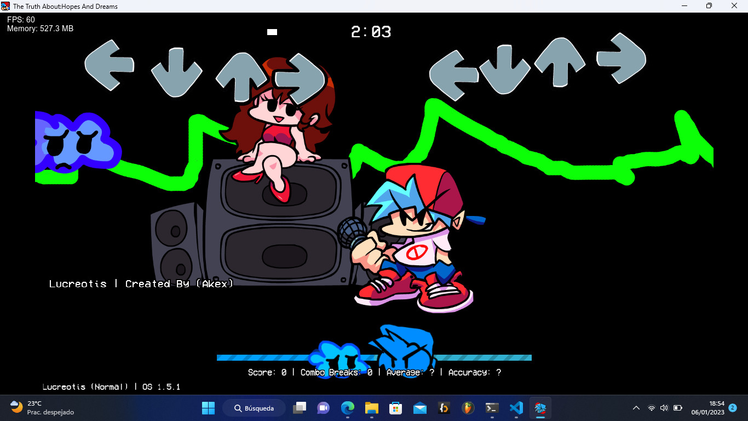This screenshot has height=421, width=748.
Task: Open Task View from the taskbar
Action: point(300,408)
